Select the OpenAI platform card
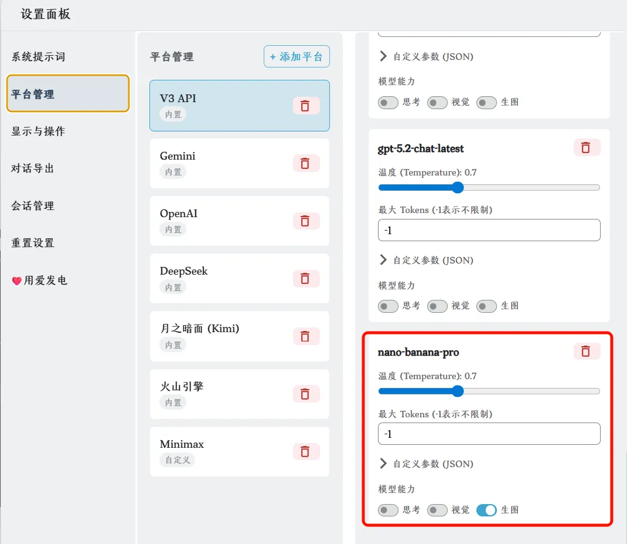Viewport: 627px width, 544px height. pos(240,221)
